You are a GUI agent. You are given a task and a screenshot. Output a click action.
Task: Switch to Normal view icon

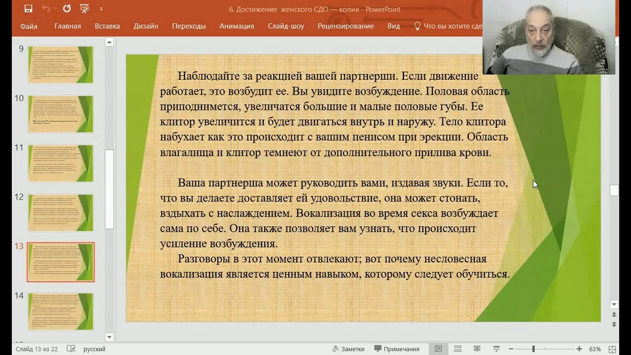coord(438,349)
